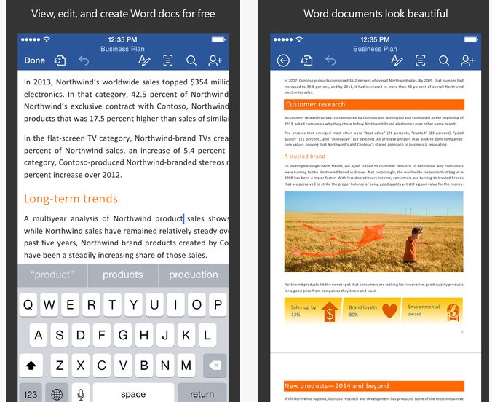The height and width of the screenshot is (402, 492).
Task: Pick the "production" autocomplete suggestion
Action: point(193,275)
